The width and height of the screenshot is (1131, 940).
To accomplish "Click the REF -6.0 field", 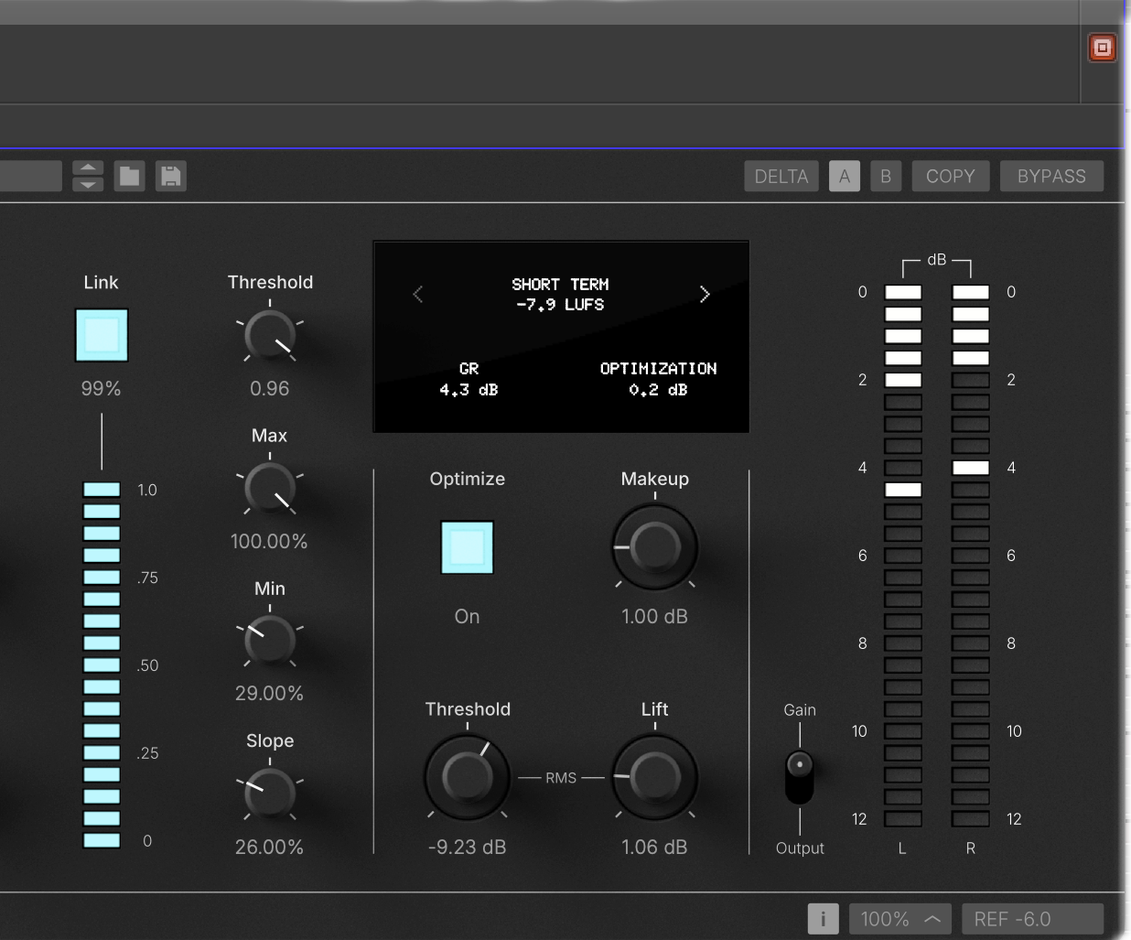I will 1032,919.
